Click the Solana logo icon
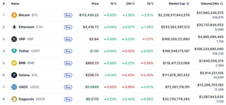The image size is (226, 105). [14, 75]
